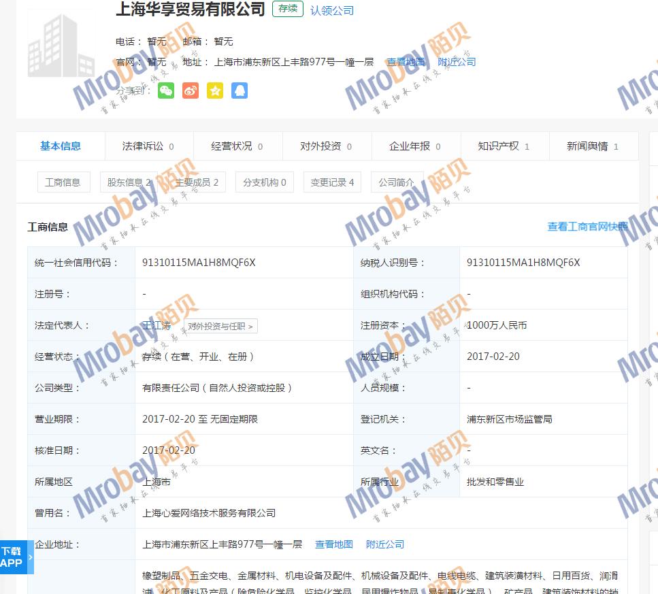Open the 经营状况 tab
This screenshot has height=594, width=658.
click(237, 146)
